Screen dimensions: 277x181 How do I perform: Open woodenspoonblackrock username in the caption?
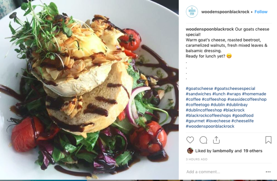[210, 29]
